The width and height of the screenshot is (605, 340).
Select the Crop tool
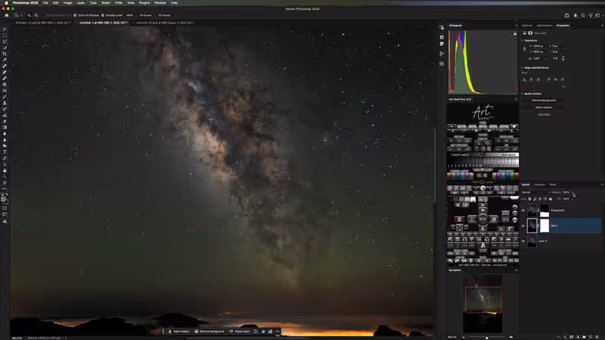(5, 54)
